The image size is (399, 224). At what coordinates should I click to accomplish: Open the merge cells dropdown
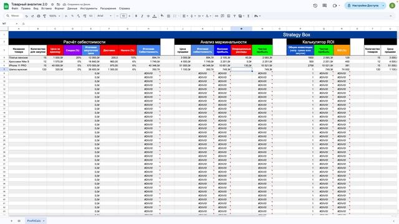(x=176, y=16)
